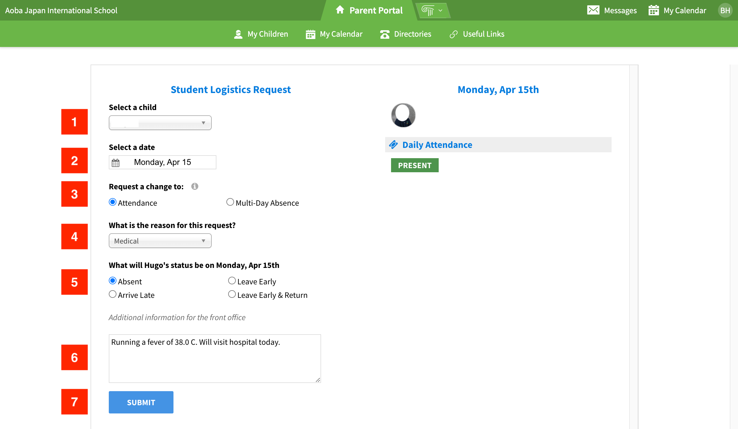
Task: Click the BH user avatar
Action: coord(725,11)
